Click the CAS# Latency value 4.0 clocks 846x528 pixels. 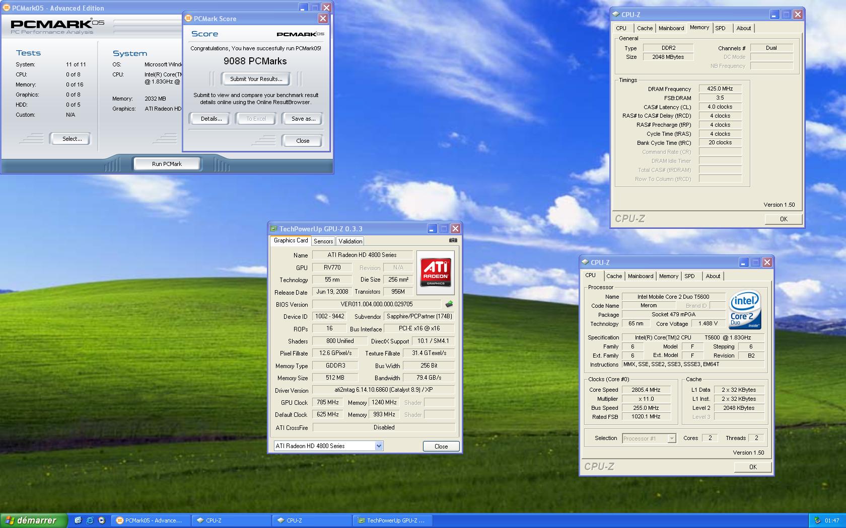720,107
